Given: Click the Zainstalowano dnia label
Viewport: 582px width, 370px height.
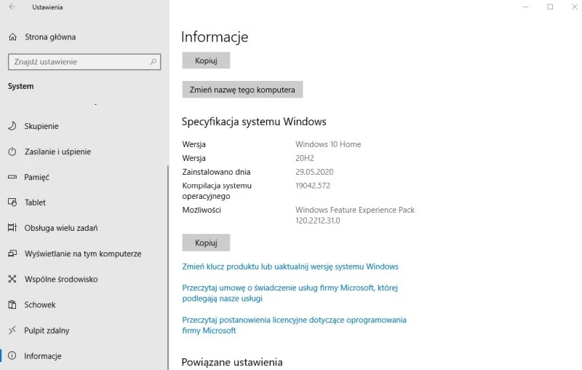Looking at the screenshot, I should [x=216, y=172].
